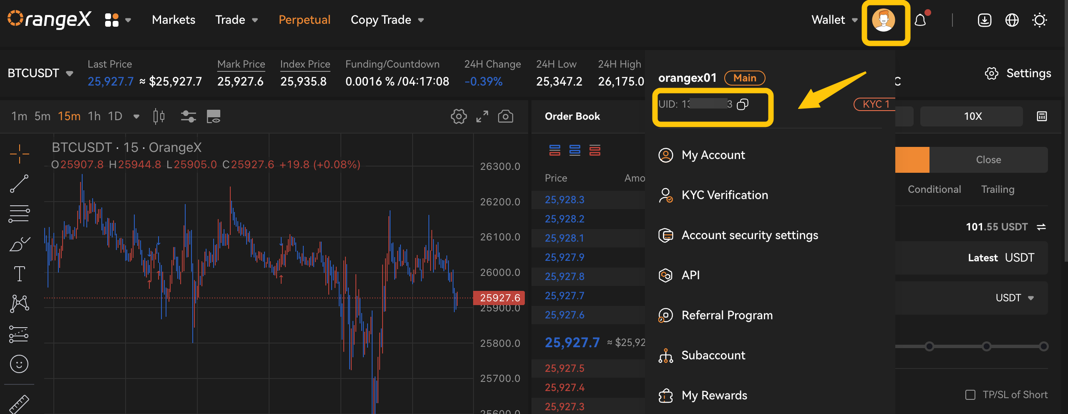Expand the Wallet dropdown
This screenshot has width=1068, height=414.
[x=854, y=20]
